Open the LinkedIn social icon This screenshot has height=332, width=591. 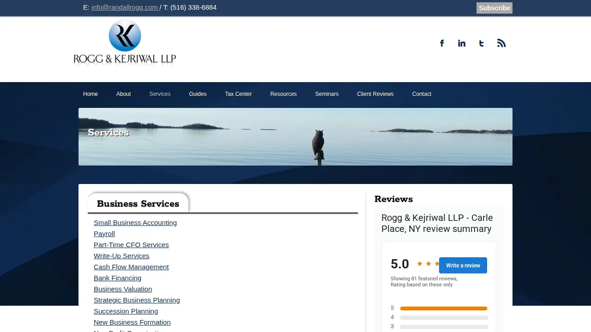(462, 43)
